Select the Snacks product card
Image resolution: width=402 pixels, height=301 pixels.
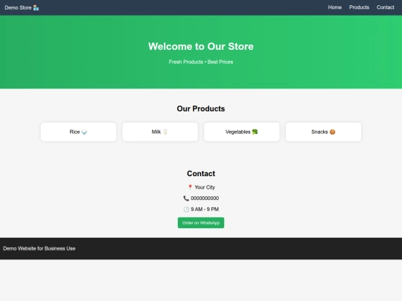pyautogui.click(x=323, y=132)
